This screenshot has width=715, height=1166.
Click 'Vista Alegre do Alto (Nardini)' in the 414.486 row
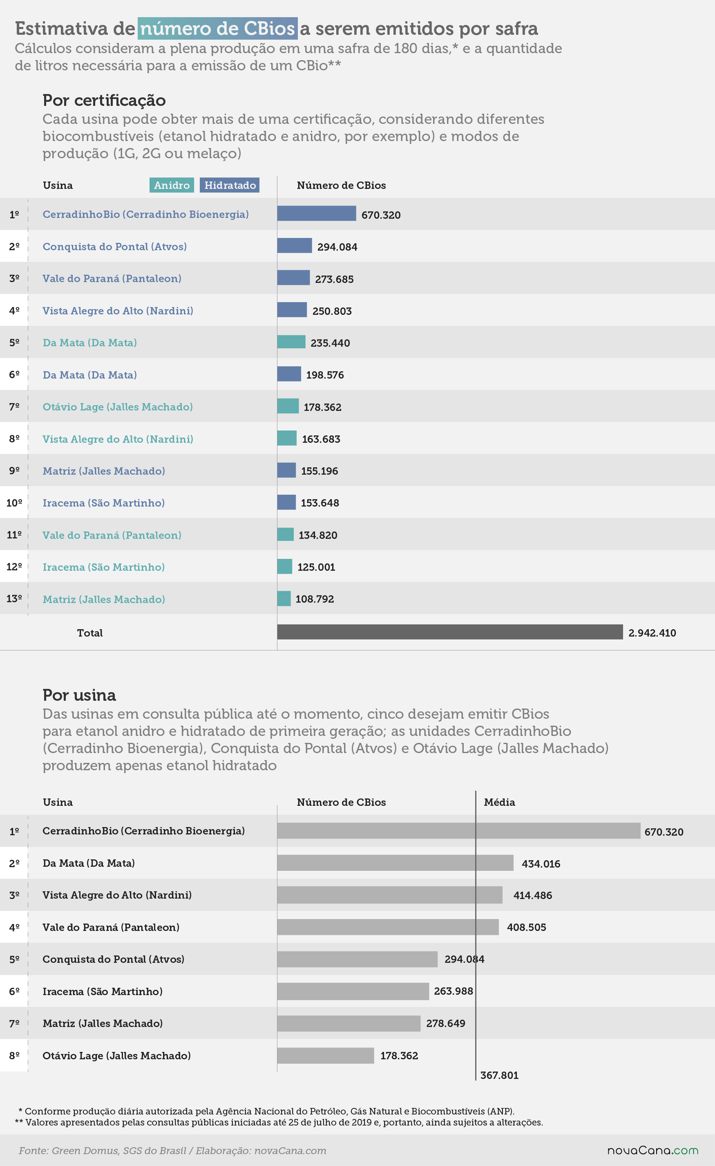[x=117, y=895]
